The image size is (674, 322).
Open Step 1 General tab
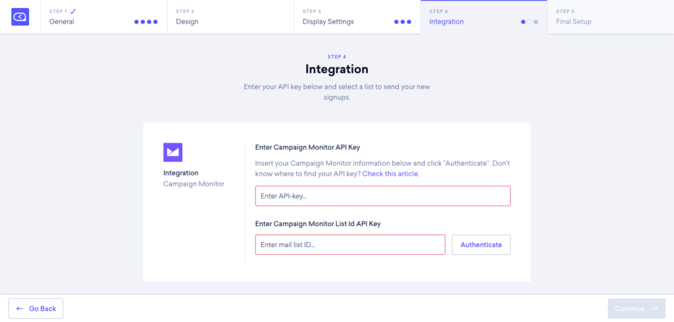coord(104,16)
